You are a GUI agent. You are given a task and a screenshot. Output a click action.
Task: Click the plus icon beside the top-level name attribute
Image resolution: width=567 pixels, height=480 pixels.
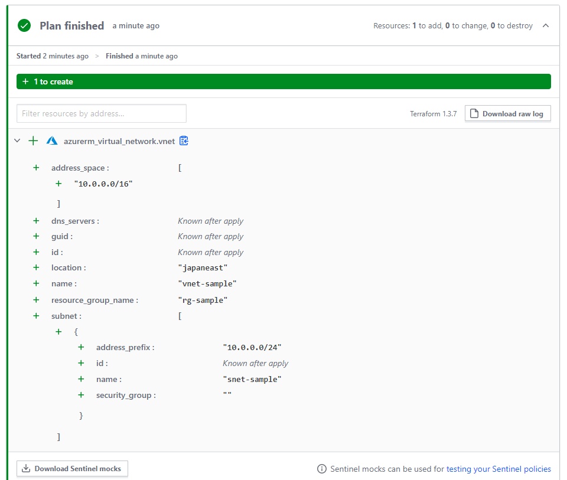(x=36, y=283)
